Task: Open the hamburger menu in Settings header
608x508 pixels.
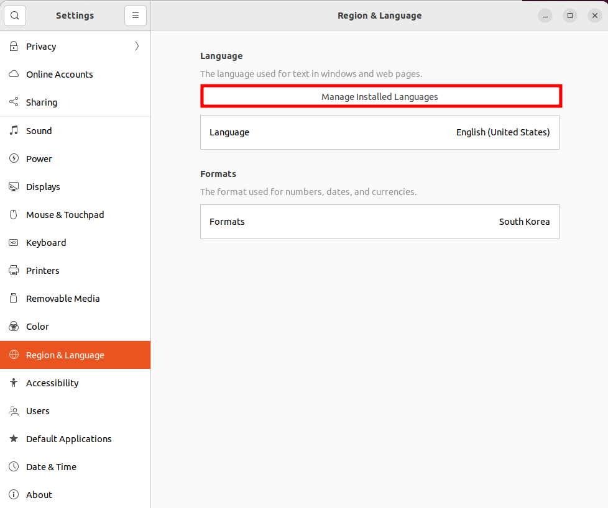Action: [136, 16]
